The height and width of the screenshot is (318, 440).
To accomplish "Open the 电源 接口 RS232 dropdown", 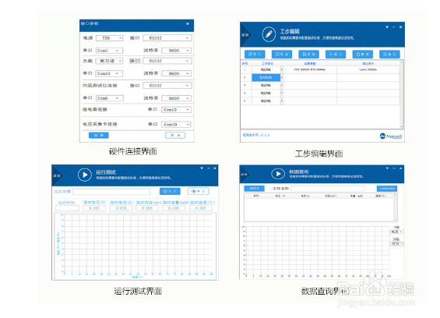I will coord(167,38).
